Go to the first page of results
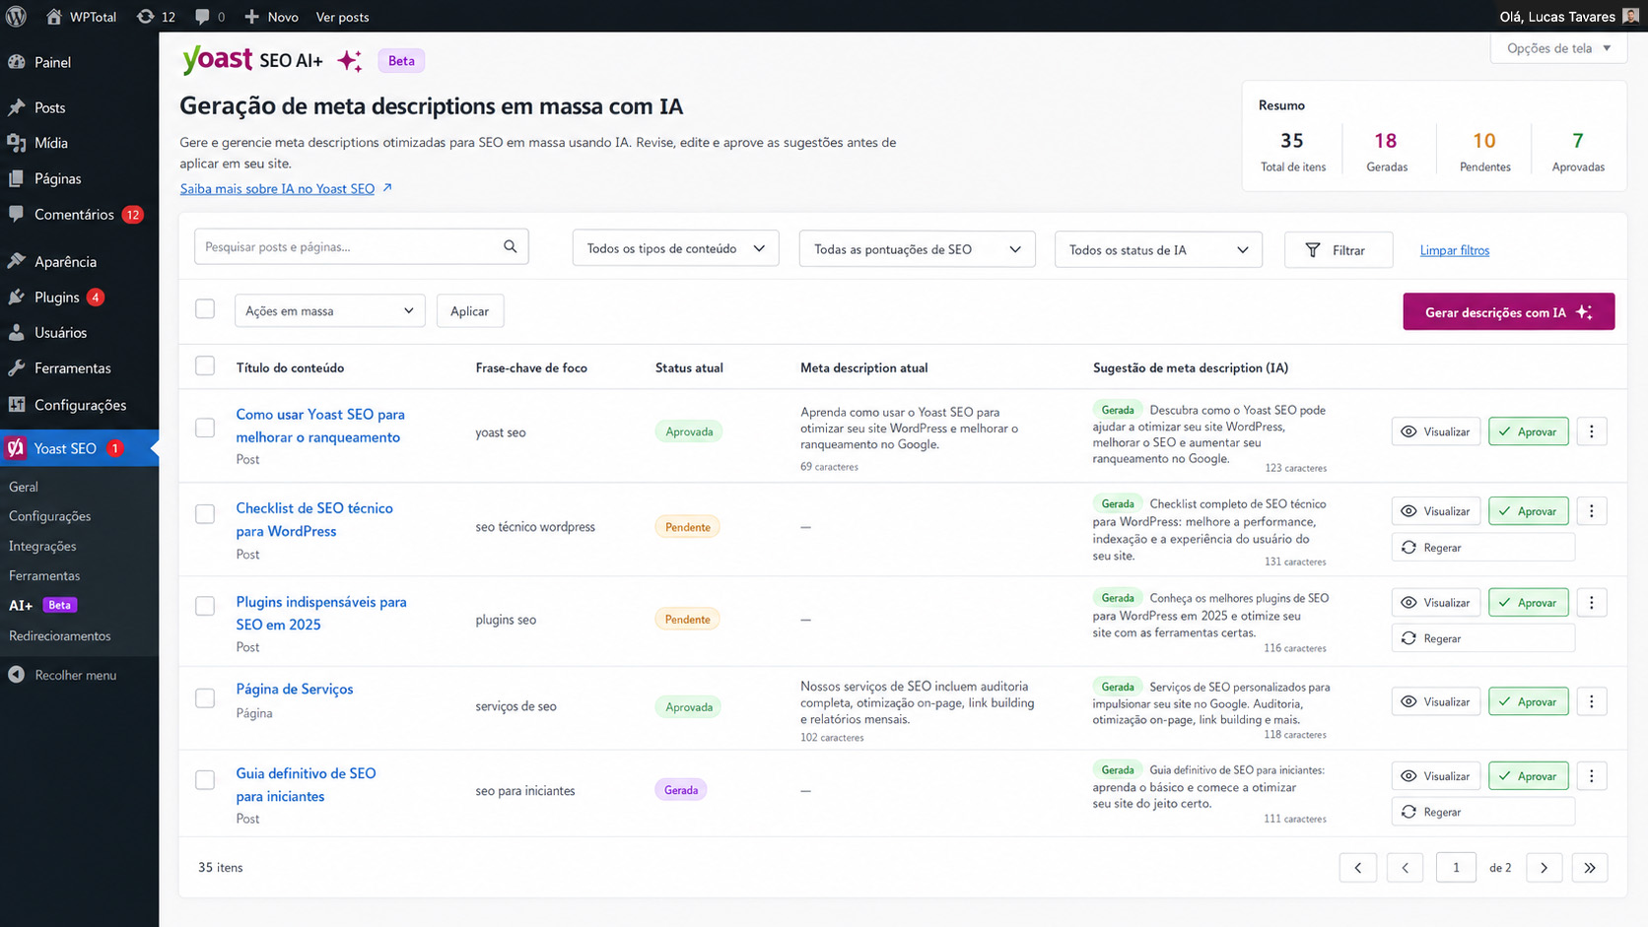This screenshot has height=927, width=1648. (x=1358, y=868)
